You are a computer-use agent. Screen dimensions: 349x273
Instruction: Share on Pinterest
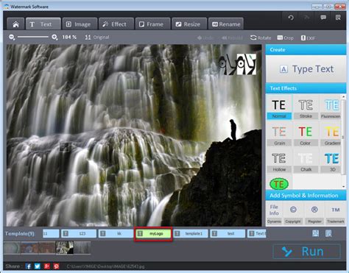point(56,266)
